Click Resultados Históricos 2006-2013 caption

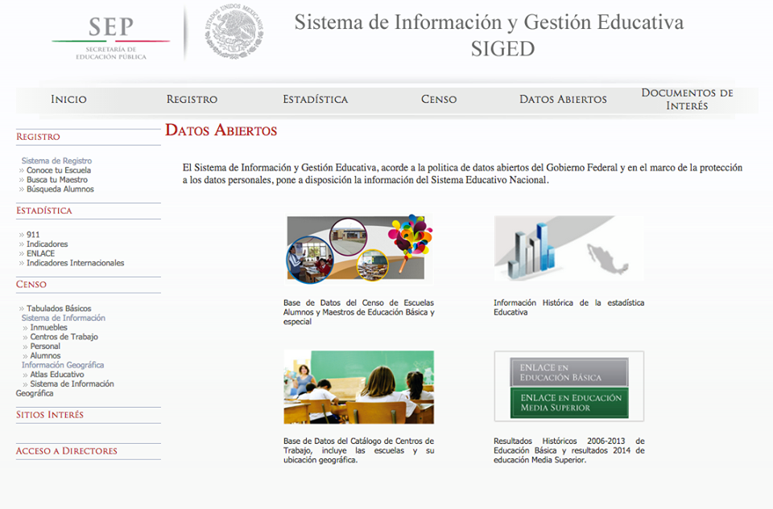coord(569,450)
